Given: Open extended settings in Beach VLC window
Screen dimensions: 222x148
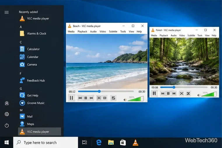Looking at the screenshot, I should click(x=105, y=98).
